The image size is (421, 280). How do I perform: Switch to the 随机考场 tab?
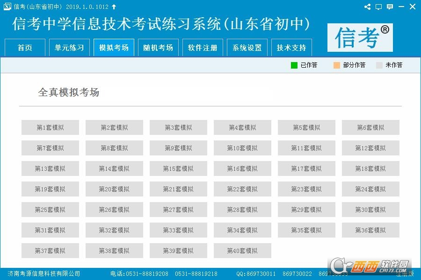click(x=158, y=48)
